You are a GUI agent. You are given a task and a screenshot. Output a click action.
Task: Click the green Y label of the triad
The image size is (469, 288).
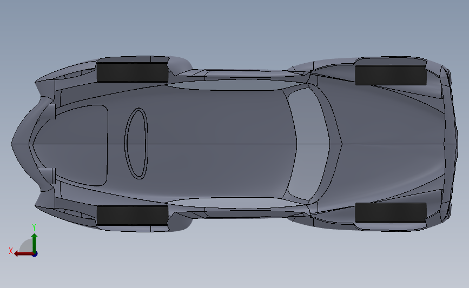tap(34, 227)
